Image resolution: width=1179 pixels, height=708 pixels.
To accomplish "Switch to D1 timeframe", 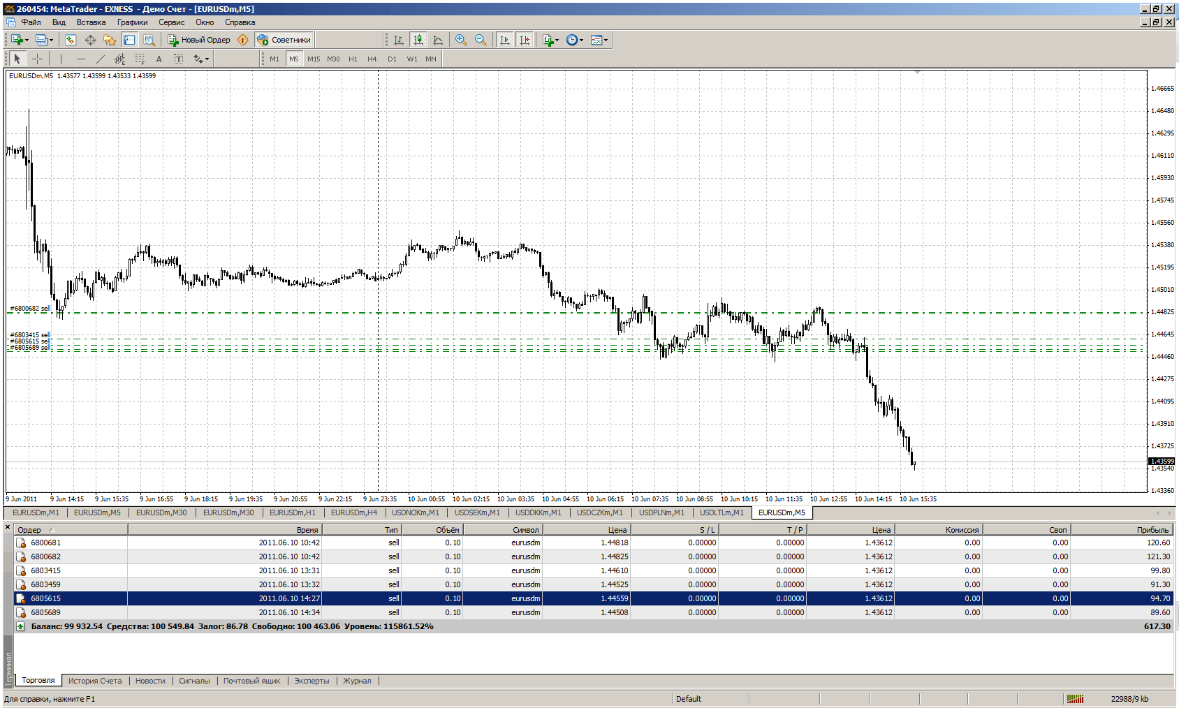I will pos(392,59).
